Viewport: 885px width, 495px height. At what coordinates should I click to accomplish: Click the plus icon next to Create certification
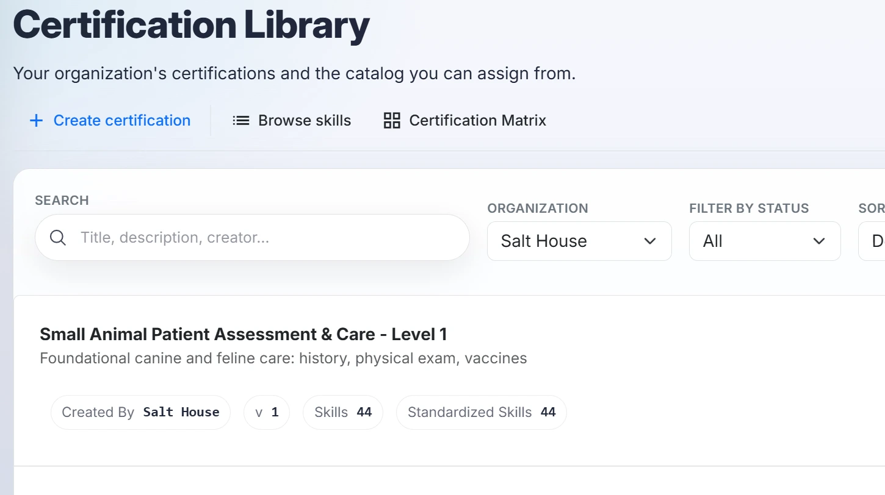36,120
